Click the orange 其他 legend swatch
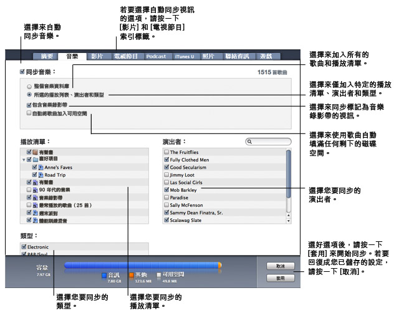Screen dimensions: 399x313 click(132, 275)
